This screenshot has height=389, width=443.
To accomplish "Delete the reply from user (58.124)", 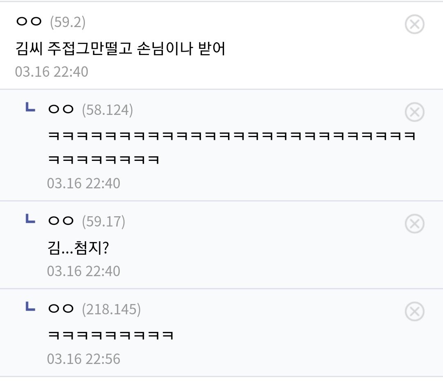I will [x=414, y=112].
